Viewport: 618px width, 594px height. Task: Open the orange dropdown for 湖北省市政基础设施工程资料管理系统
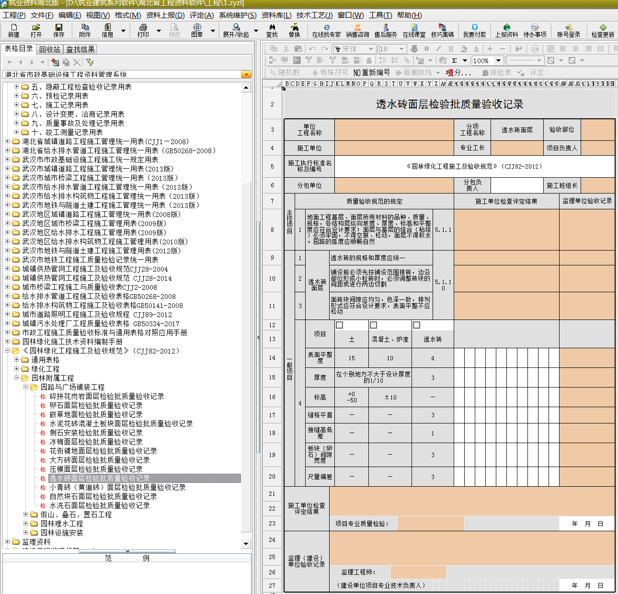tap(246, 75)
